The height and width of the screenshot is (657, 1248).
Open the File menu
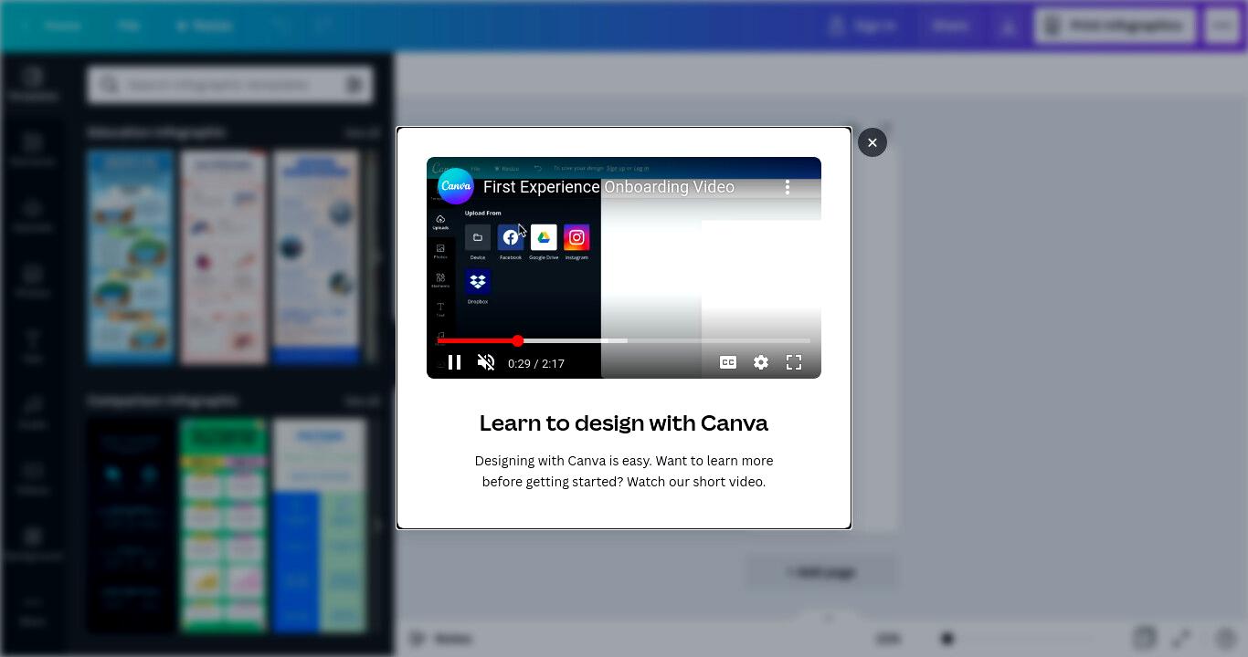coord(128,26)
